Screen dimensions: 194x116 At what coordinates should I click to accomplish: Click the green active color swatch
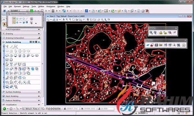32,11
